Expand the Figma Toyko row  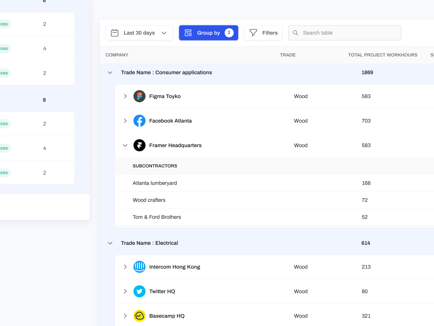click(125, 96)
